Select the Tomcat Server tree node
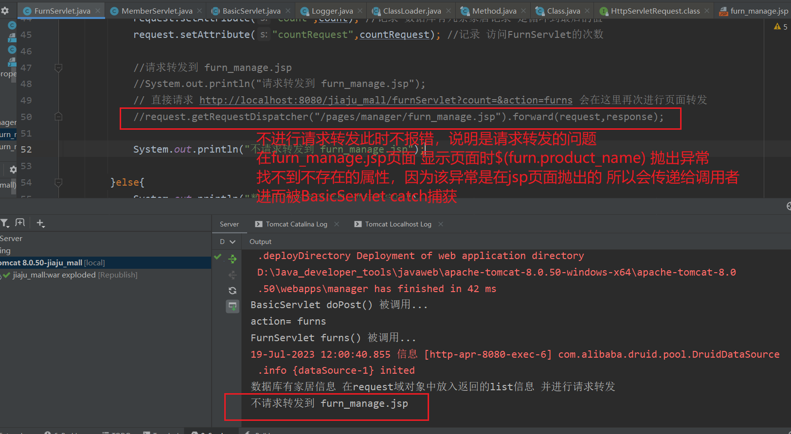 [x=11, y=239]
